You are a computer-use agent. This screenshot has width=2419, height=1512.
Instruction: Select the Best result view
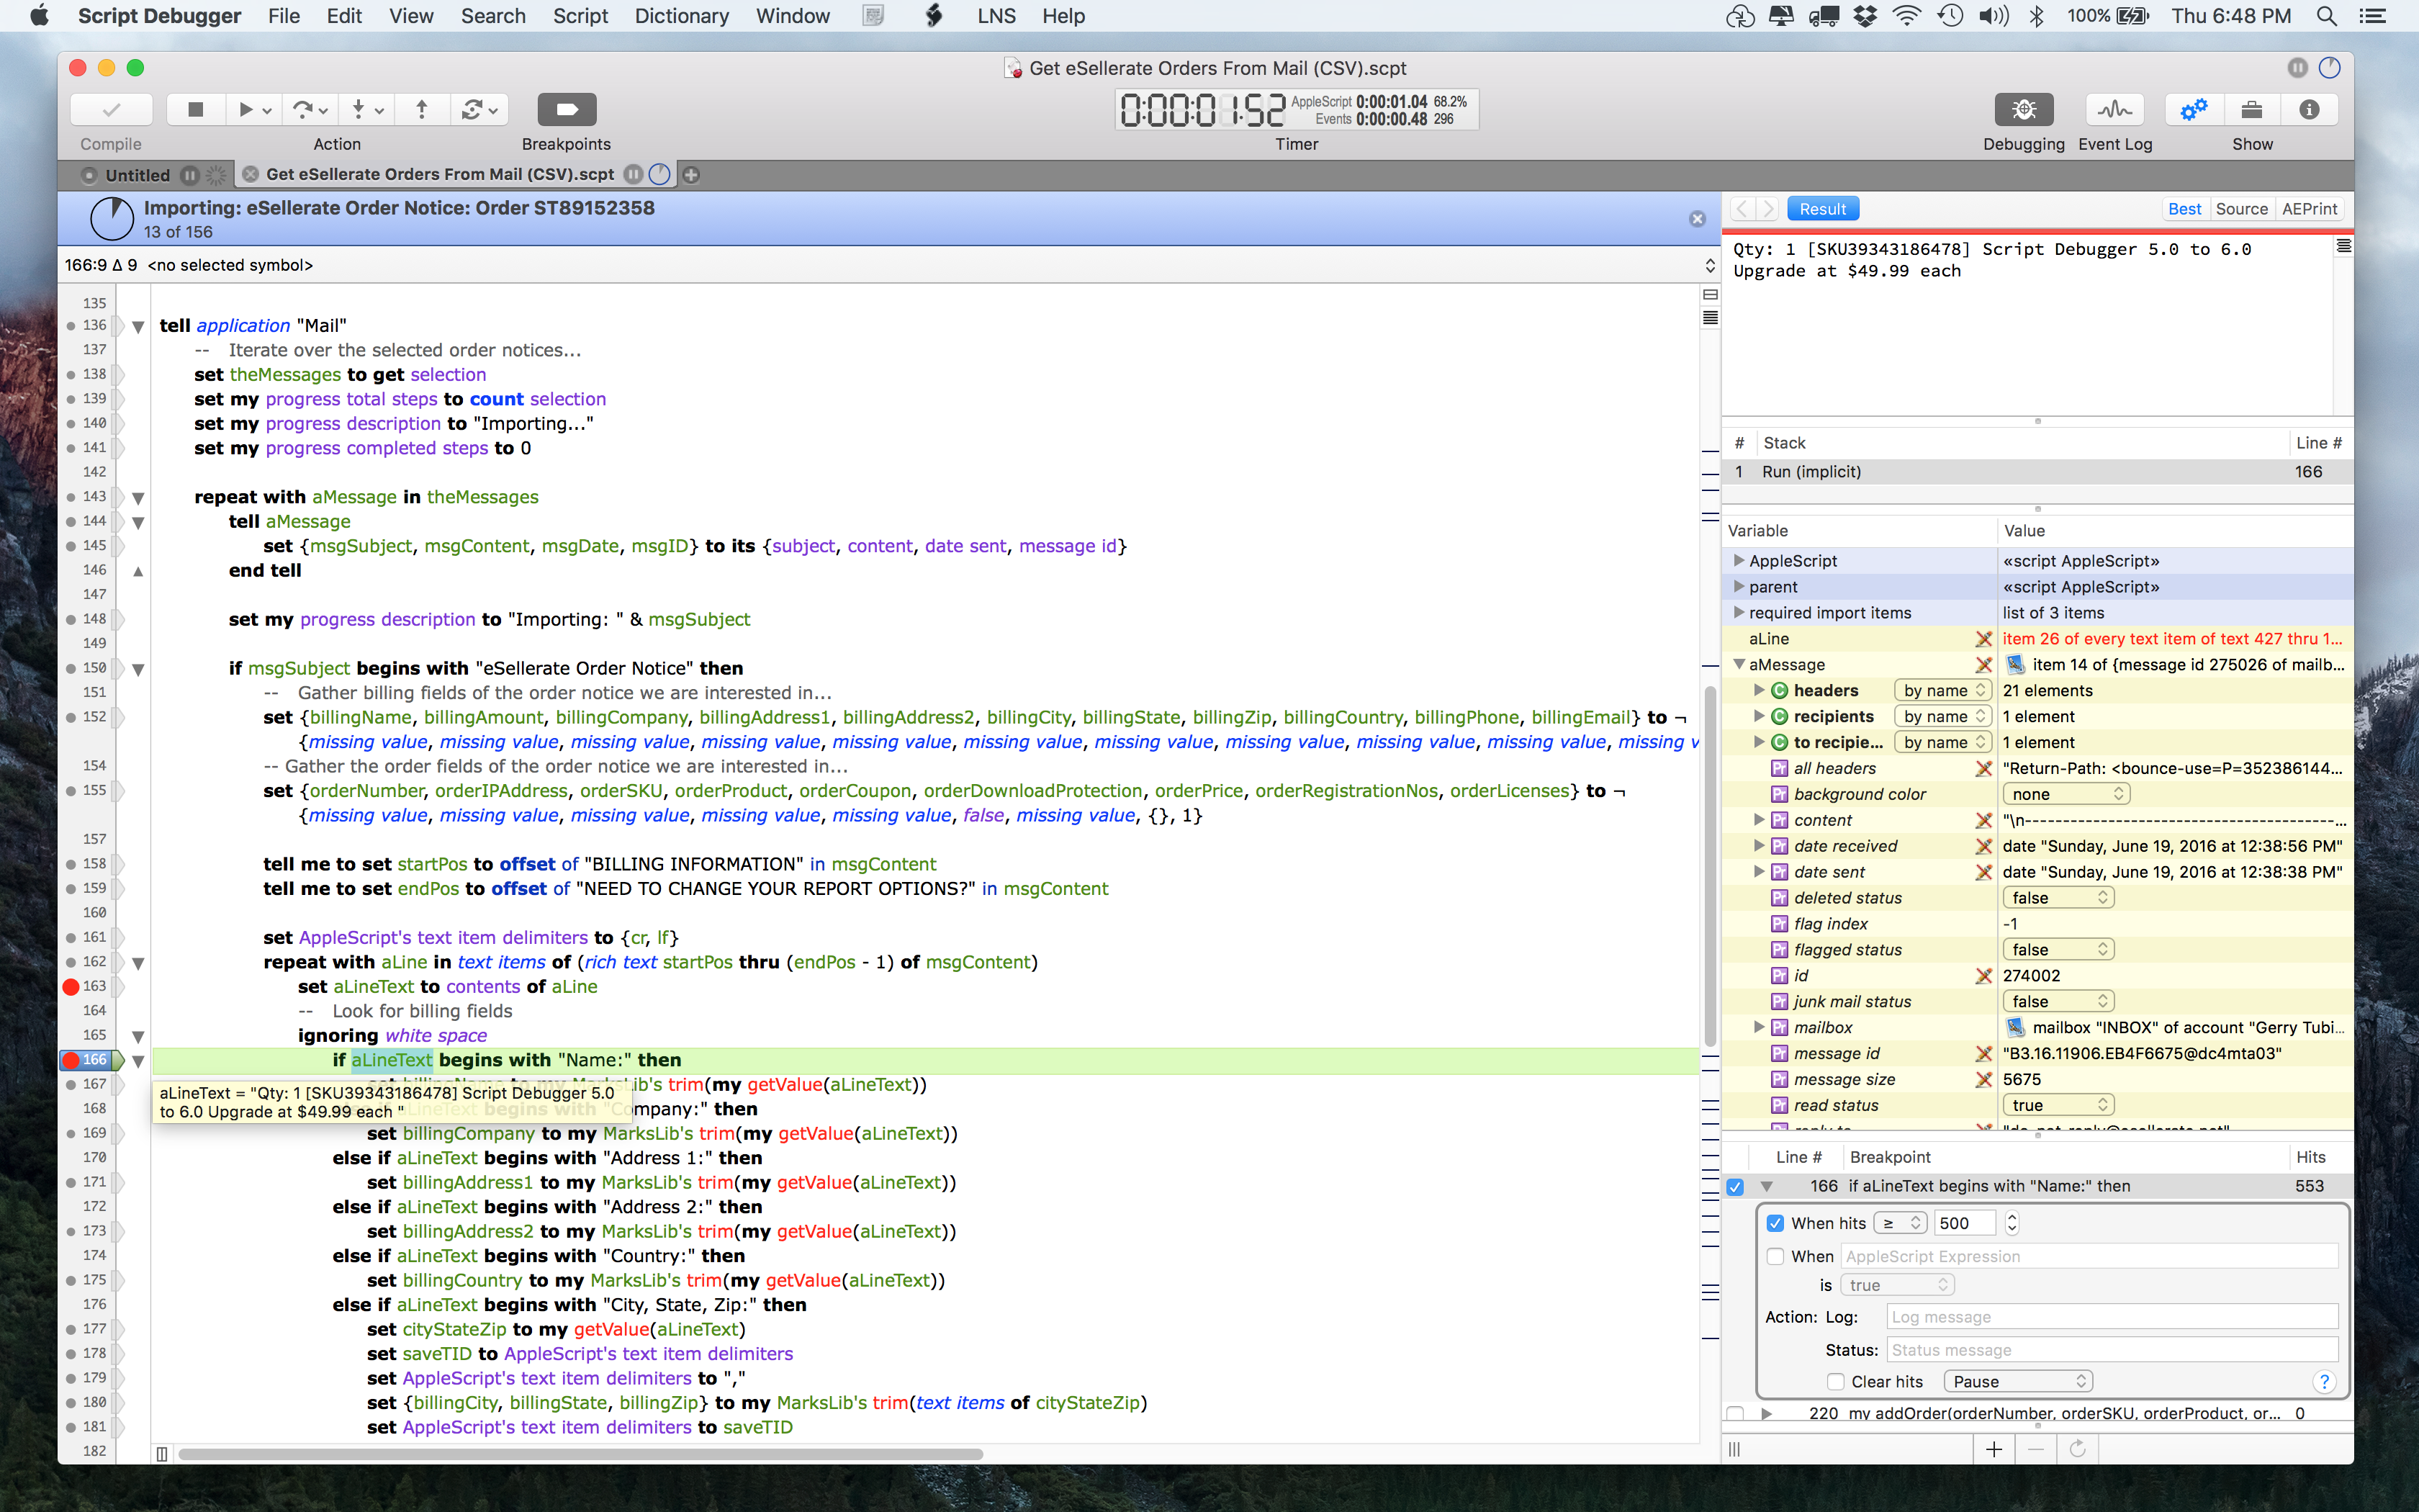click(x=2184, y=209)
